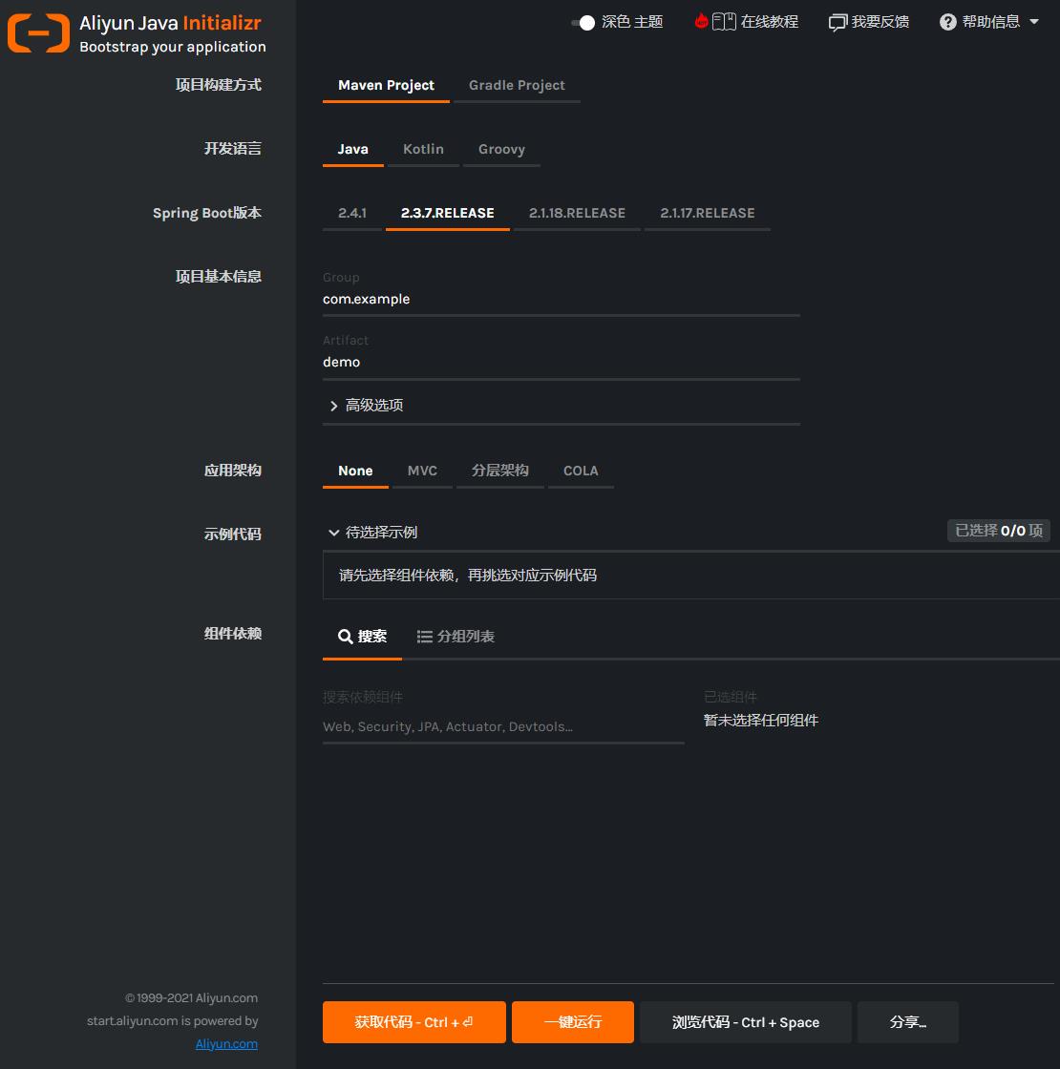Click the 请先选择组件依赖 hint text
Screen dimensions: 1060x1069
pos(468,576)
